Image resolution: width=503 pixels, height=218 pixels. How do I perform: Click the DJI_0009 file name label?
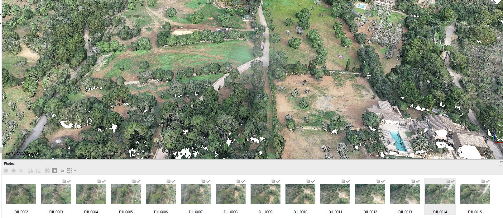click(x=266, y=212)
